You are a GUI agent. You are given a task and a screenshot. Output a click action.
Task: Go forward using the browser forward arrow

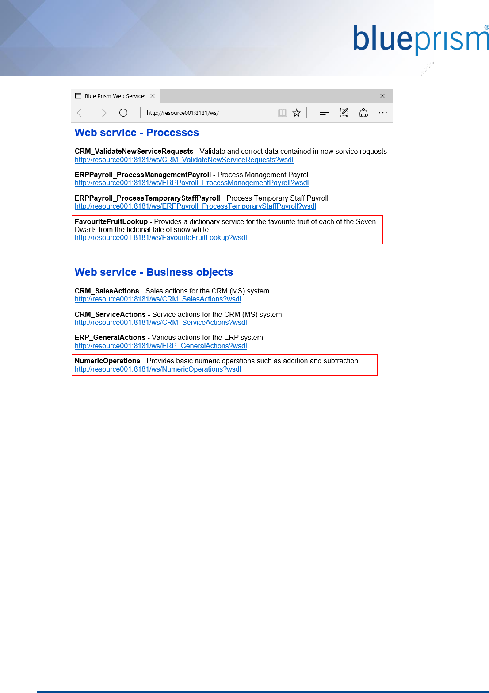[x=102, y=113]
